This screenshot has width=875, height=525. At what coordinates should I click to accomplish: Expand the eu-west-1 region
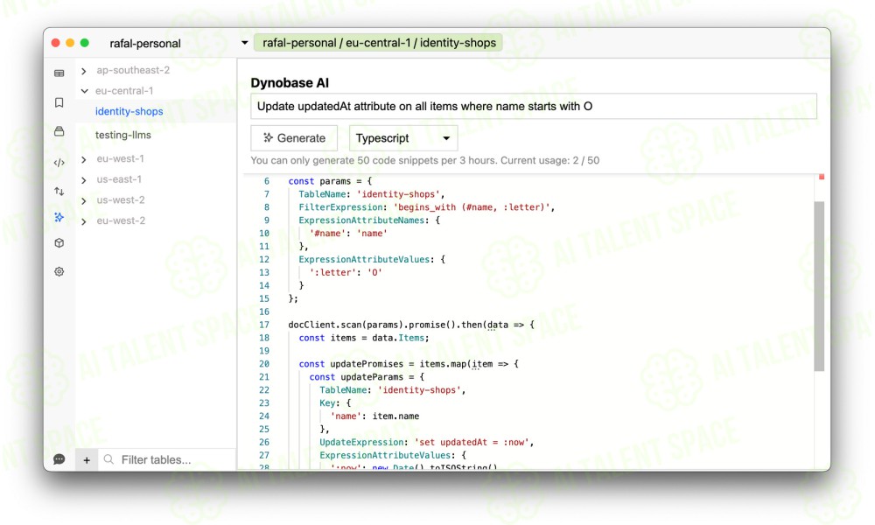point(84,159)
